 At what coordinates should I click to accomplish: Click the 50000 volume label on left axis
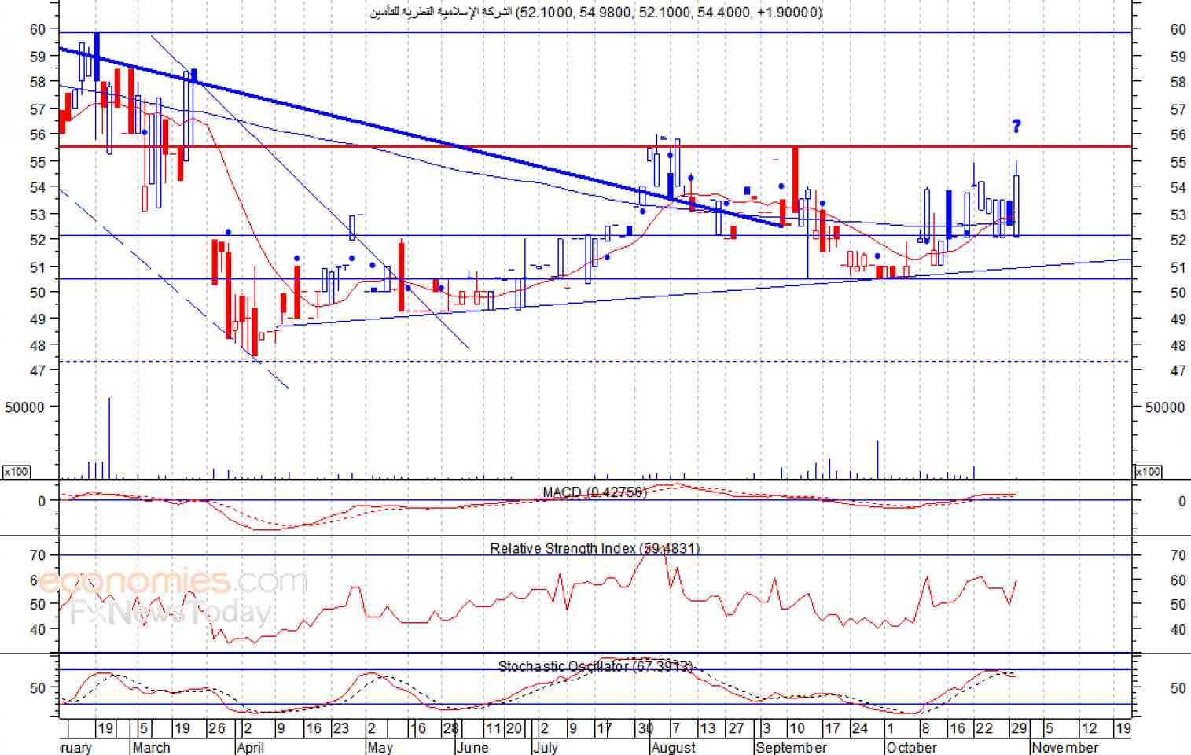24,407
